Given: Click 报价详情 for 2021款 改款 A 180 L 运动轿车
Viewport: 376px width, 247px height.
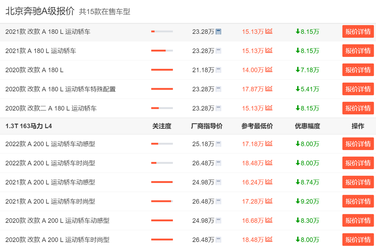Looking at the screenshot, I should pos(358,31).
